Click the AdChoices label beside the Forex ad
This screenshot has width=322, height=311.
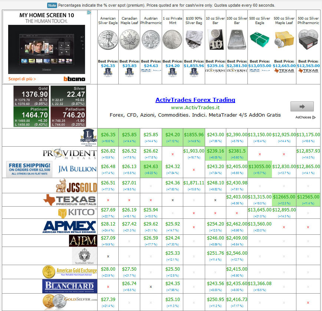click(x=305, y=117)
